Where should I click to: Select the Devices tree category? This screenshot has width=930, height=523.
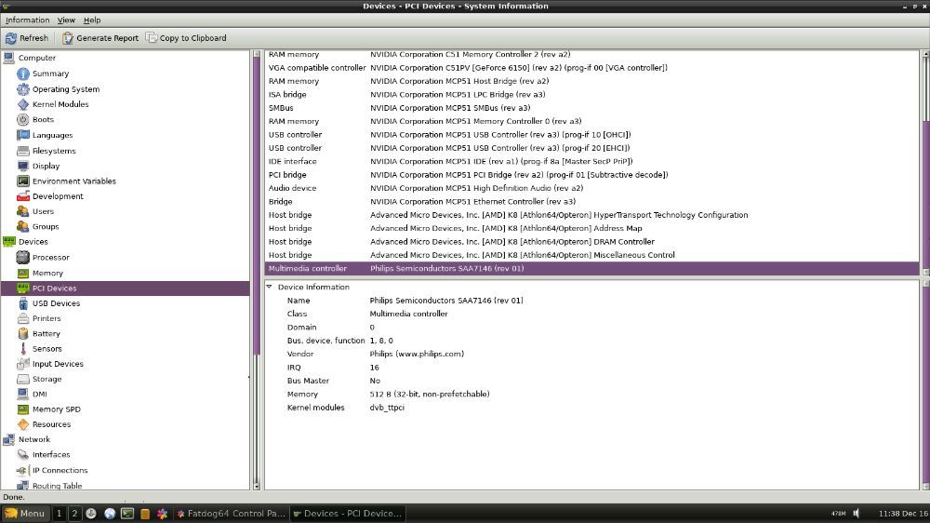(x=33, y=242)
